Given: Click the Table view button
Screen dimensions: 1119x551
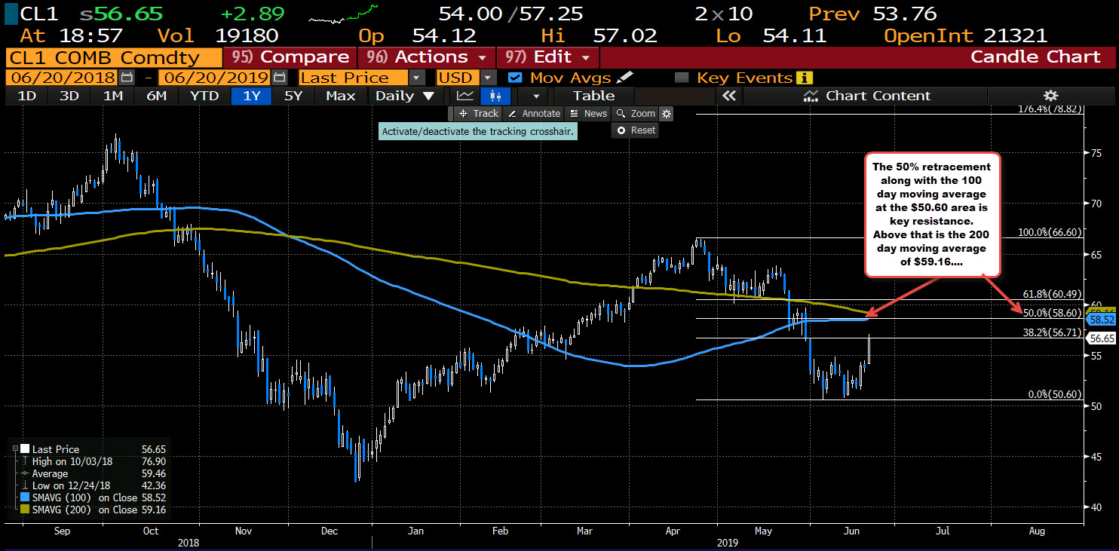Looking at the screenshot, I should point(593,96).
